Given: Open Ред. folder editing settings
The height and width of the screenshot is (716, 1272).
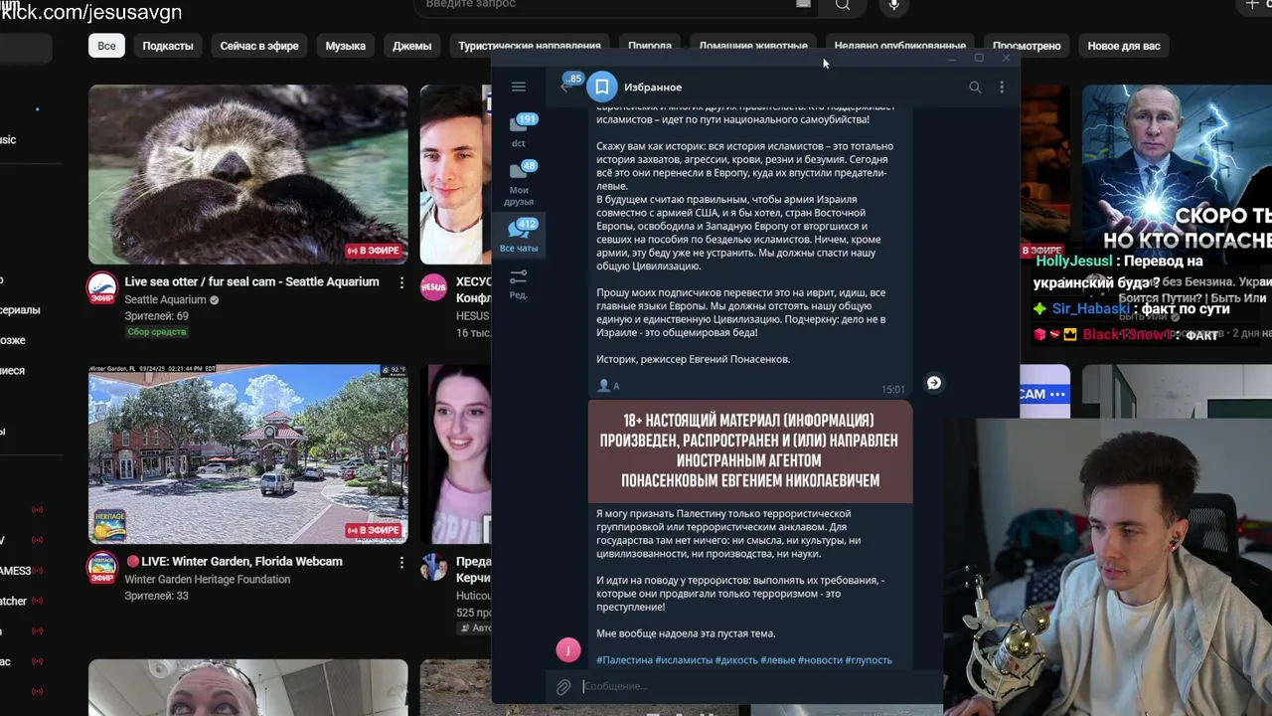Looking at the screenshot, I should 519,283.
